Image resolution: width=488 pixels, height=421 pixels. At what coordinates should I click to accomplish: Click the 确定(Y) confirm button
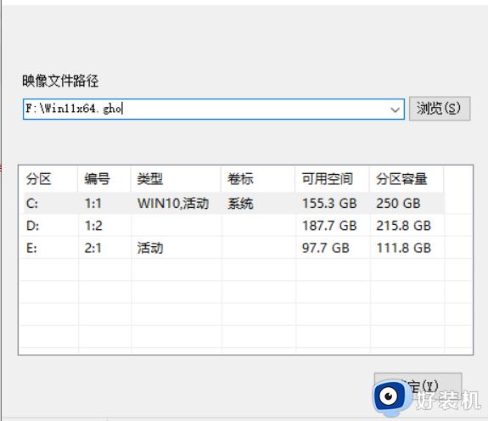tap(418, 386)
